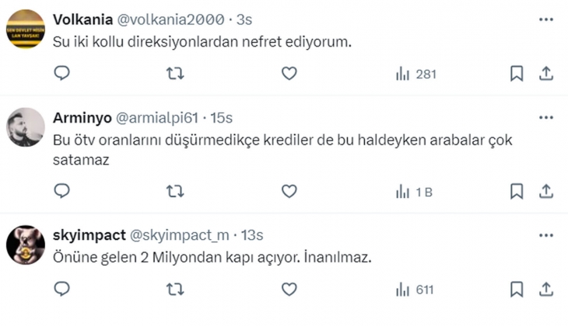Open Volkania's profile picture
This screenshot has width=568, height=326.
pyautogui.click(x=26, y=29)
